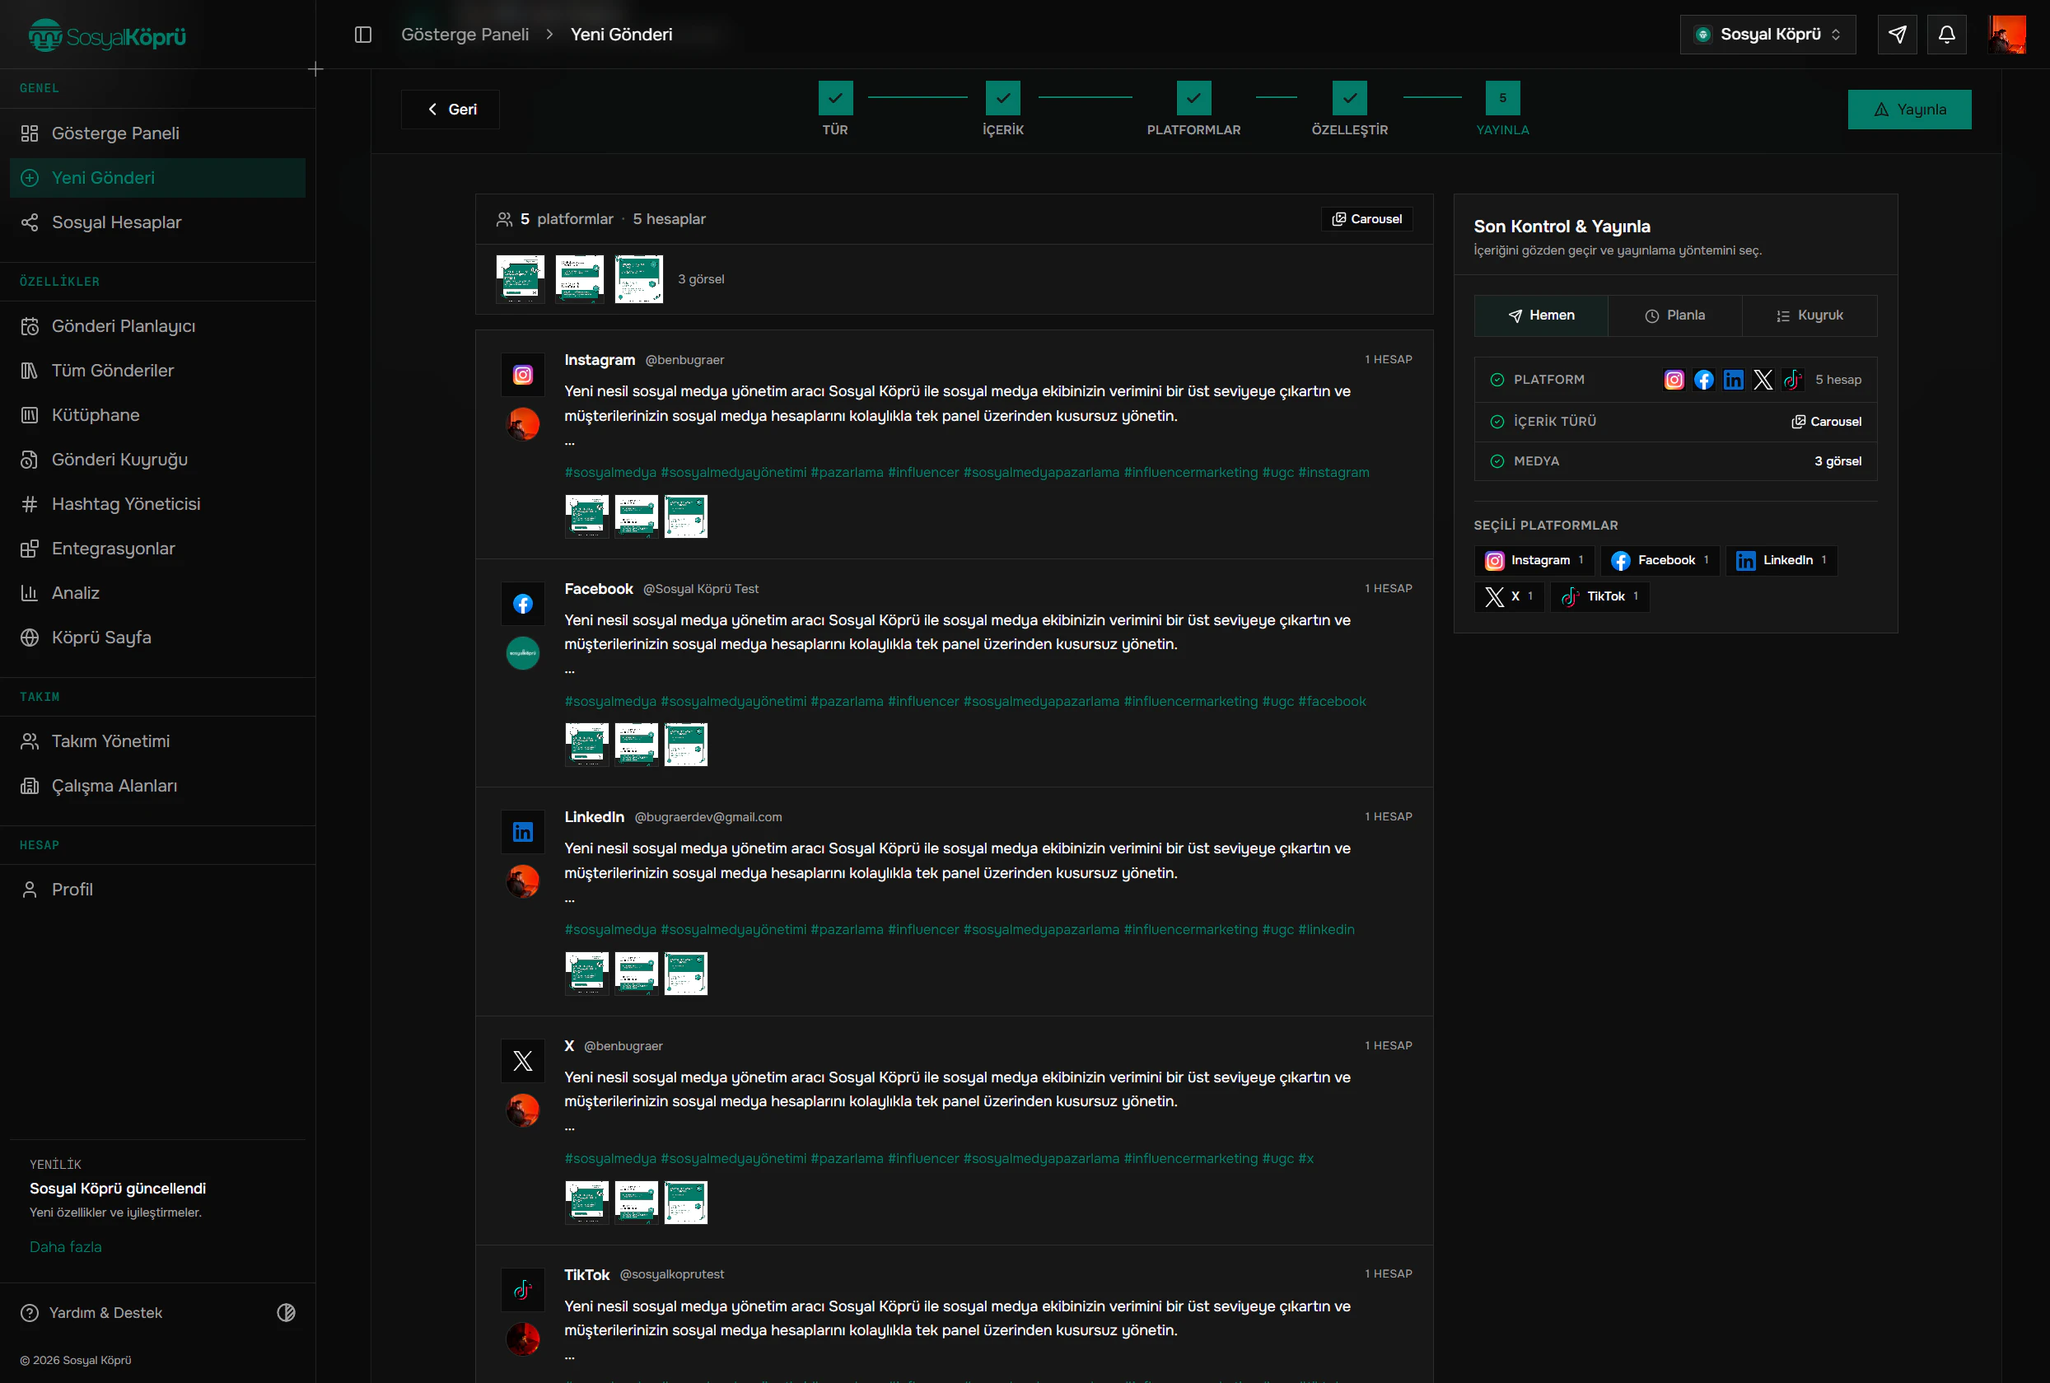
Task: Click the X chip in Seçili Platformlar
Action: (1510, 597)
